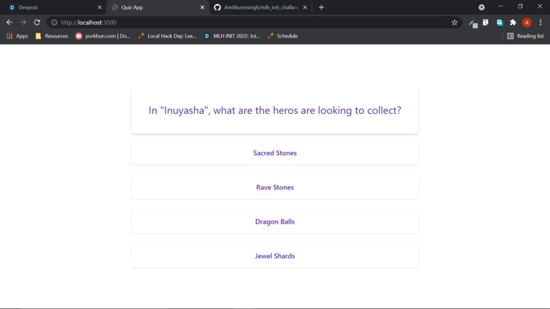This screenshot has height=309, width=550.
Task: View site information icon in address bar
Action: coord(54,23)
